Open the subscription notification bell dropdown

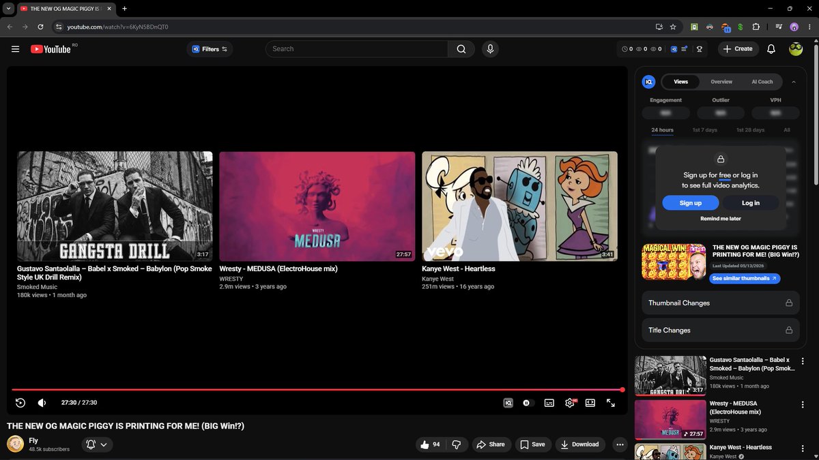tap(96, 444)
